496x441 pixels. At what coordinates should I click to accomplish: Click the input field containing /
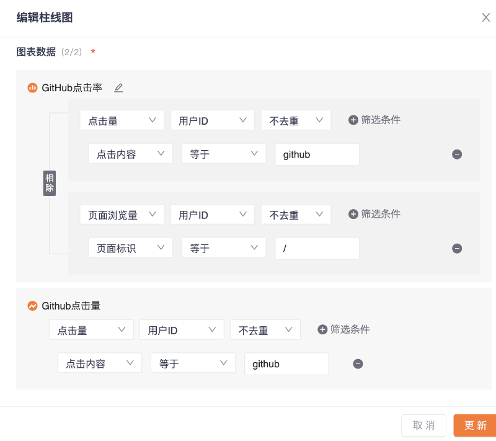tap(317, 248)
